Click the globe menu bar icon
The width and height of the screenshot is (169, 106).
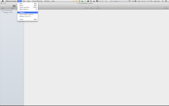pyautogui.click(x=79, y=1)
